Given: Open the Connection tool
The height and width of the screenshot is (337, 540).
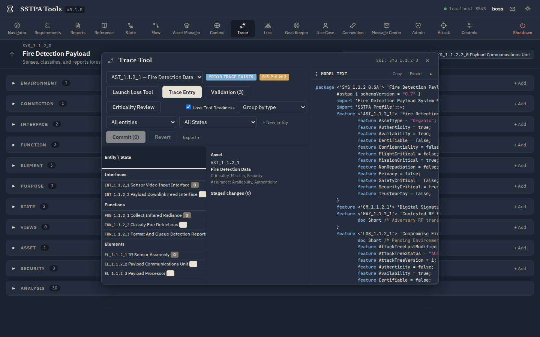Looking at the screenshot, I should 353,29.
